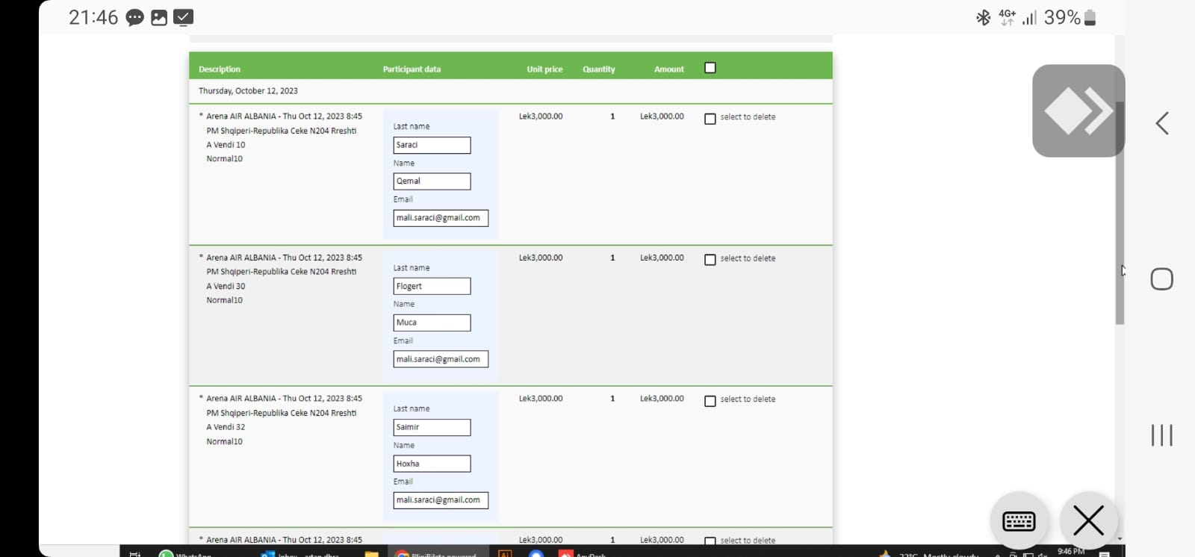Click the Quantity column header
The image size is (1195, 557).
(599, 69)
